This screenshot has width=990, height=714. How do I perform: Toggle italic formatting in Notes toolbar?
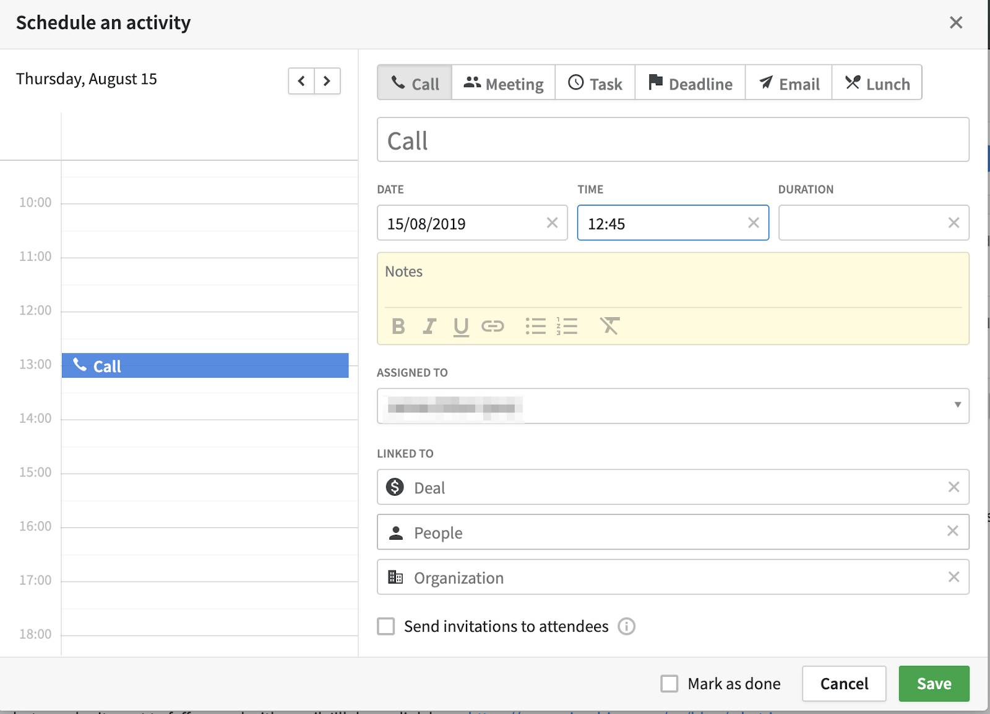click(429, 326)
